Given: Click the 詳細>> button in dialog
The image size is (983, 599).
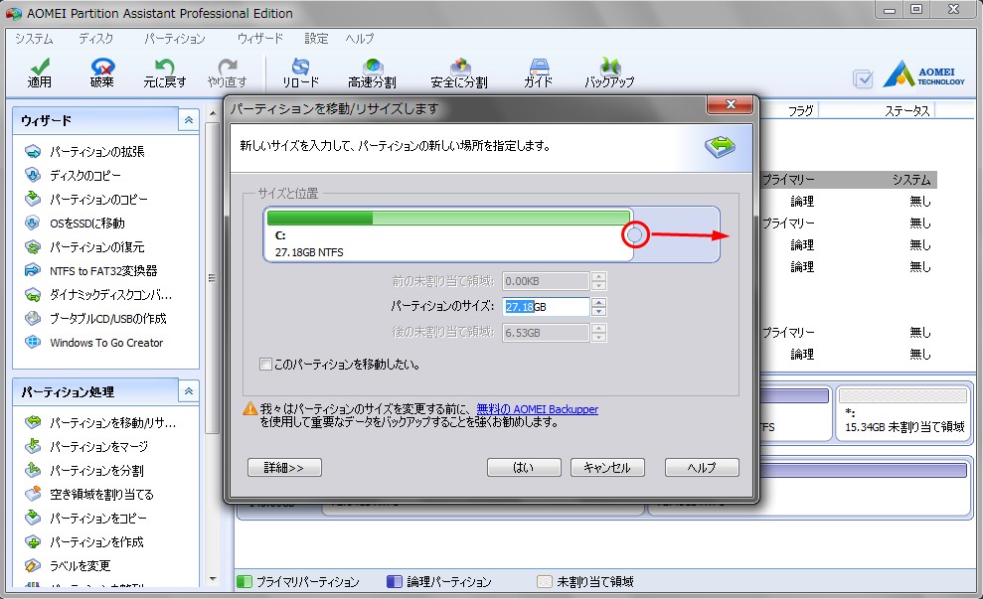Looking at the screenshot, I should click(284, 467).
